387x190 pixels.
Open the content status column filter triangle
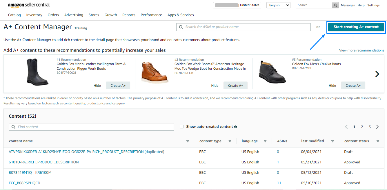378,141
